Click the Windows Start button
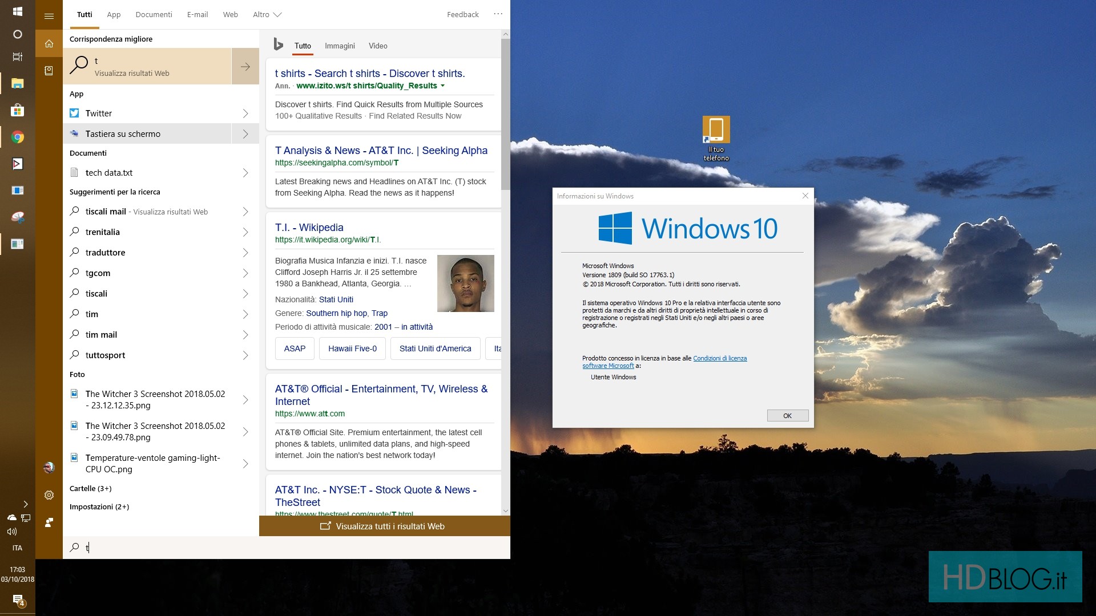The image size is (1096, 616). (17, 11)
